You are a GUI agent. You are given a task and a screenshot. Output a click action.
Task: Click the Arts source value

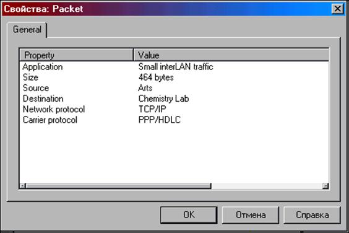point(145,88)
